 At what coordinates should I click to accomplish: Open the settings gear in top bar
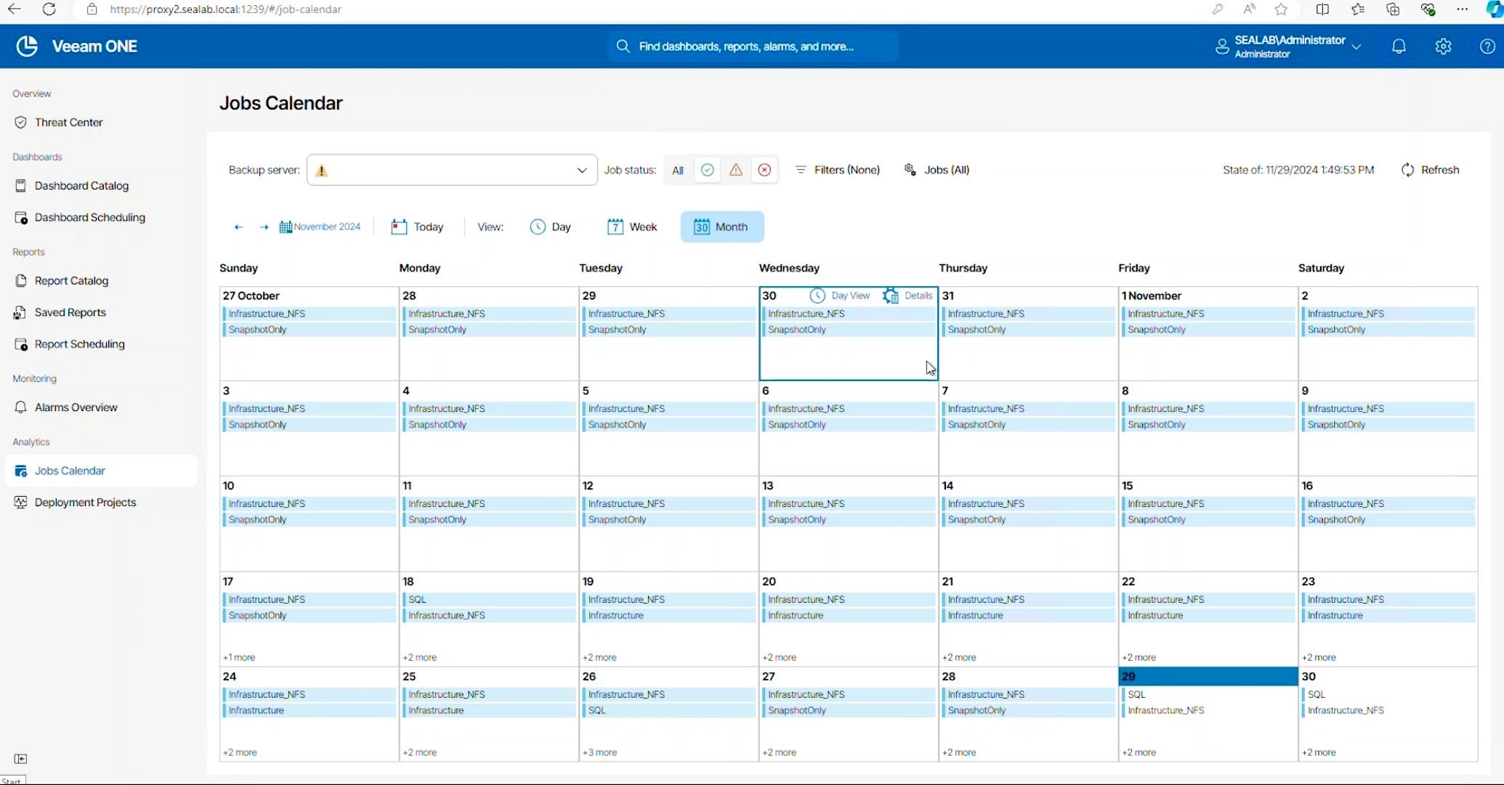coord(1443,46)
